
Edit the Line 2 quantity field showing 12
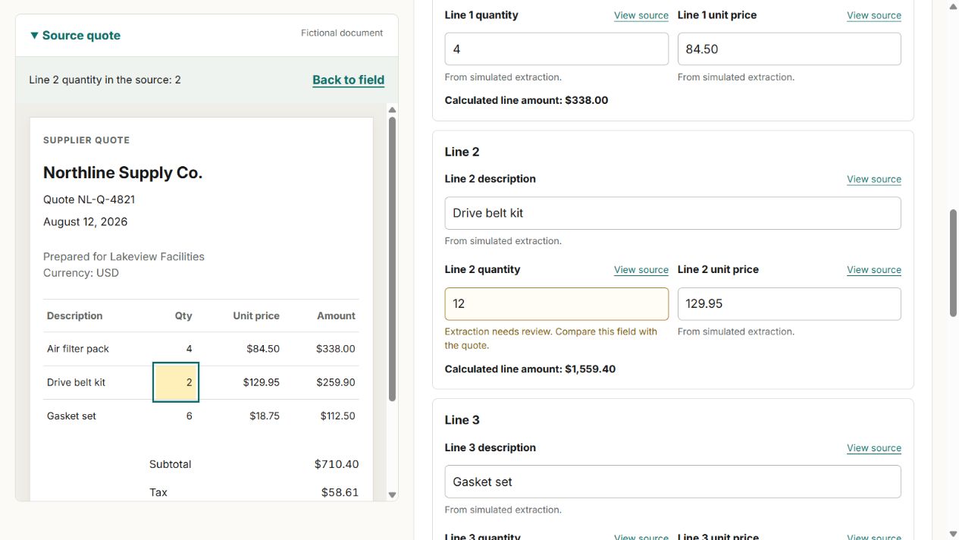(x=556, y=303)
